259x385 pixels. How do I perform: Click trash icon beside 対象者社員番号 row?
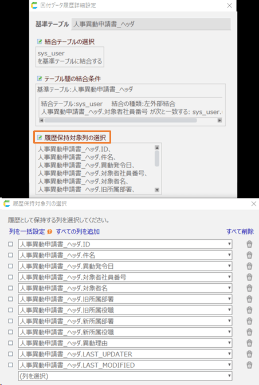[x=249, y=277]
